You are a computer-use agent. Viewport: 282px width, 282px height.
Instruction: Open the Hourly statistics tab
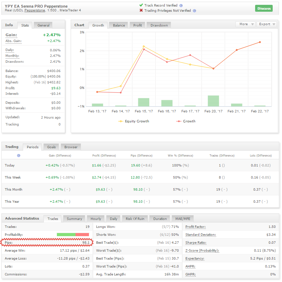[x=96, y=219]
